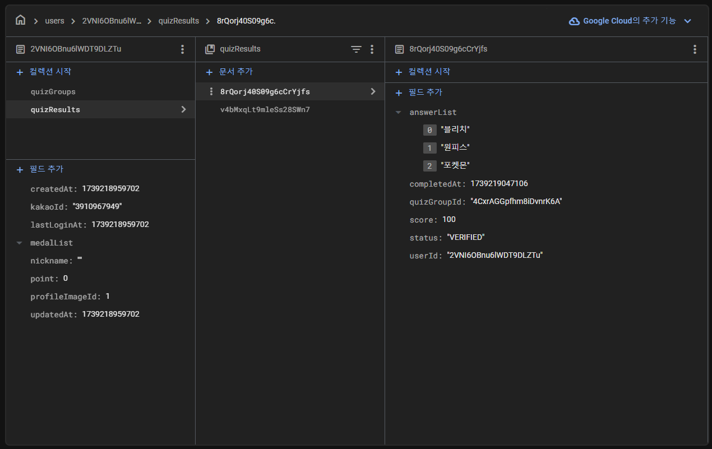Click the chevron on the quizResults row

tap(183, 109)
